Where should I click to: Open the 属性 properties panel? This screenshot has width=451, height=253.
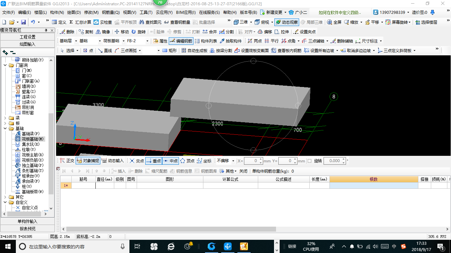[160, 41]
